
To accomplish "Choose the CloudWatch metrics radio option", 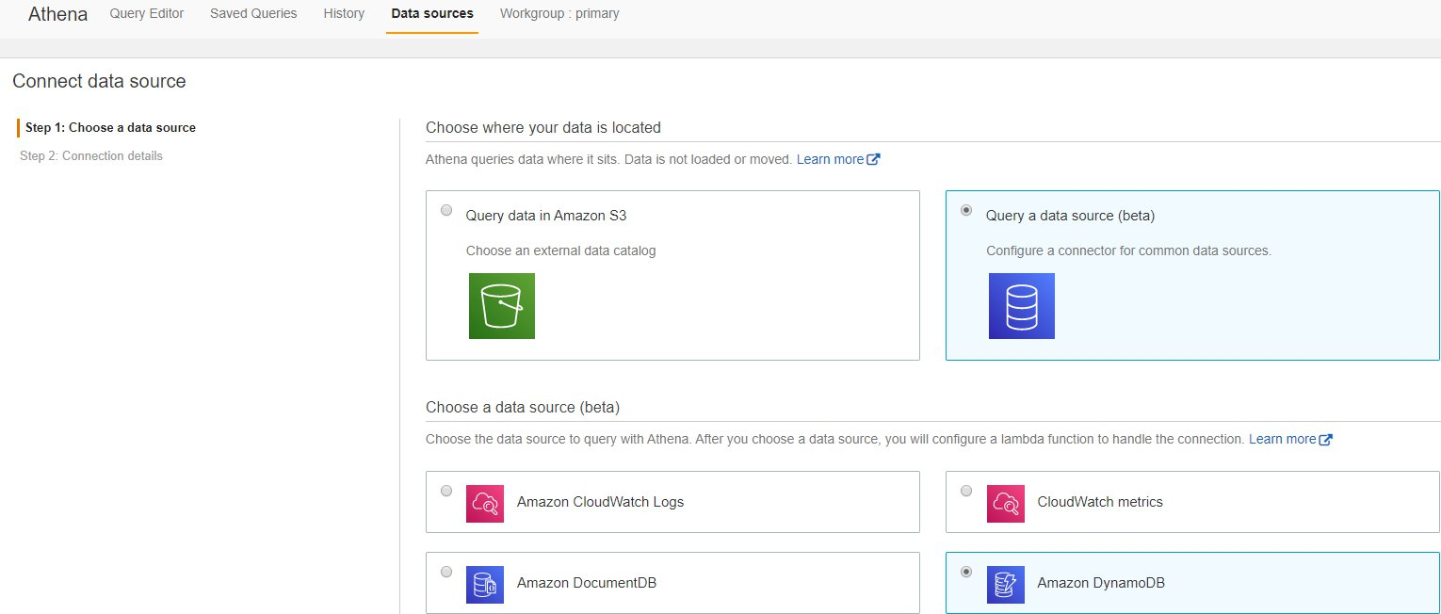I will coord(966,491).
